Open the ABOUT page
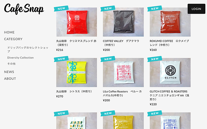Viewport: 207px width, 129px height. pos(10,79)
